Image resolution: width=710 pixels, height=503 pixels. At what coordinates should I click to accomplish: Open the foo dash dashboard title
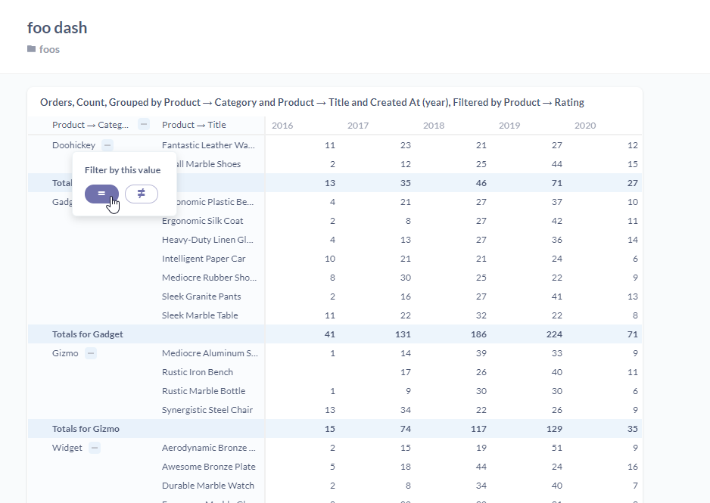point(57,27)
